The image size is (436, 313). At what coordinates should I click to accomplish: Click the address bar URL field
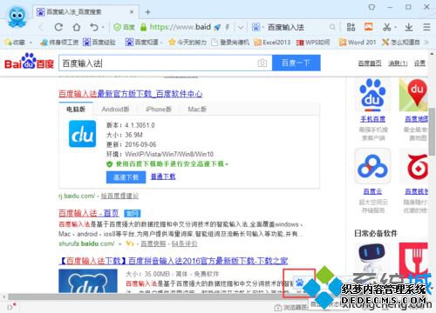(x=181, y=27)
